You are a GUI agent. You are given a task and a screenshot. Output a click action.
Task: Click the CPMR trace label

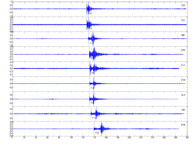tap(183, 50)
